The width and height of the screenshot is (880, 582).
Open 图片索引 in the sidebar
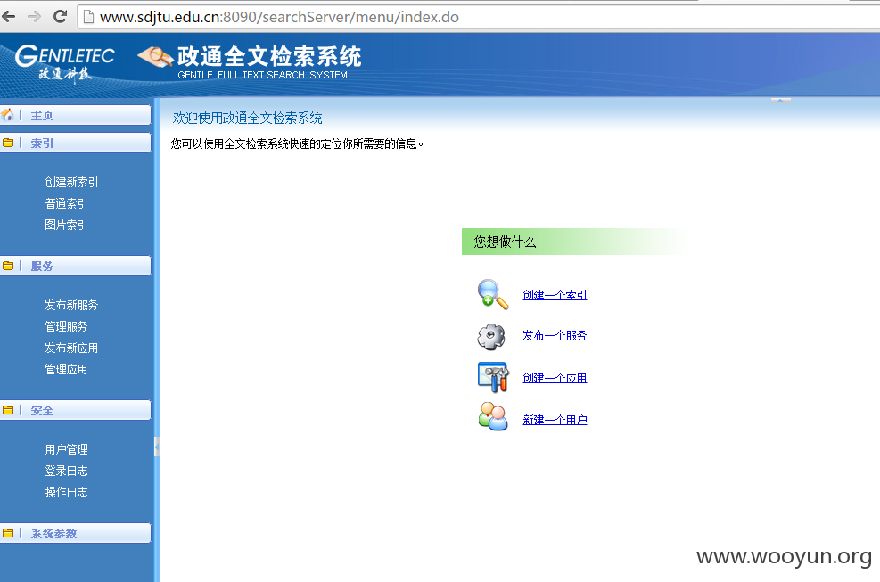[66, 225]
